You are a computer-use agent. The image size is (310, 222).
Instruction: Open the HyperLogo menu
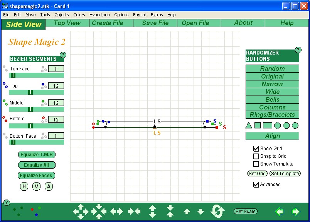point(99,15)
